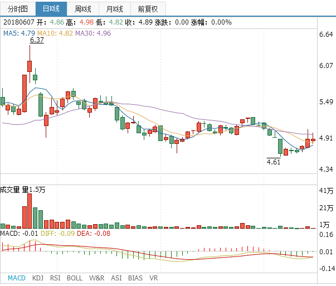The image size is (336, 286).
Task: Select the BIAS indicator
Action: click(x=135, y=278)
